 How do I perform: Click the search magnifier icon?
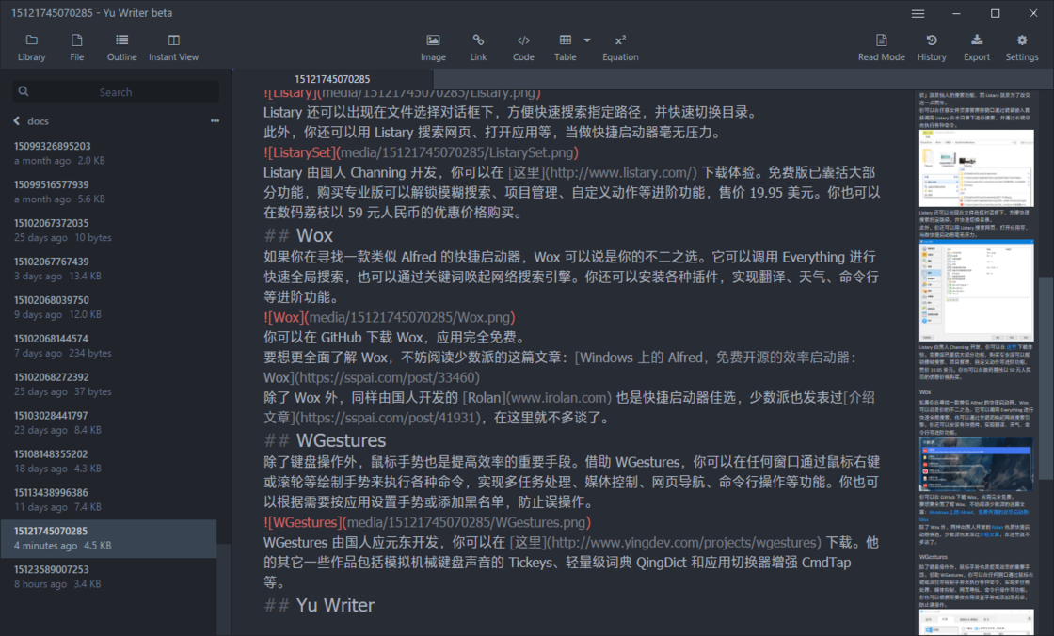tap(24, 91)
